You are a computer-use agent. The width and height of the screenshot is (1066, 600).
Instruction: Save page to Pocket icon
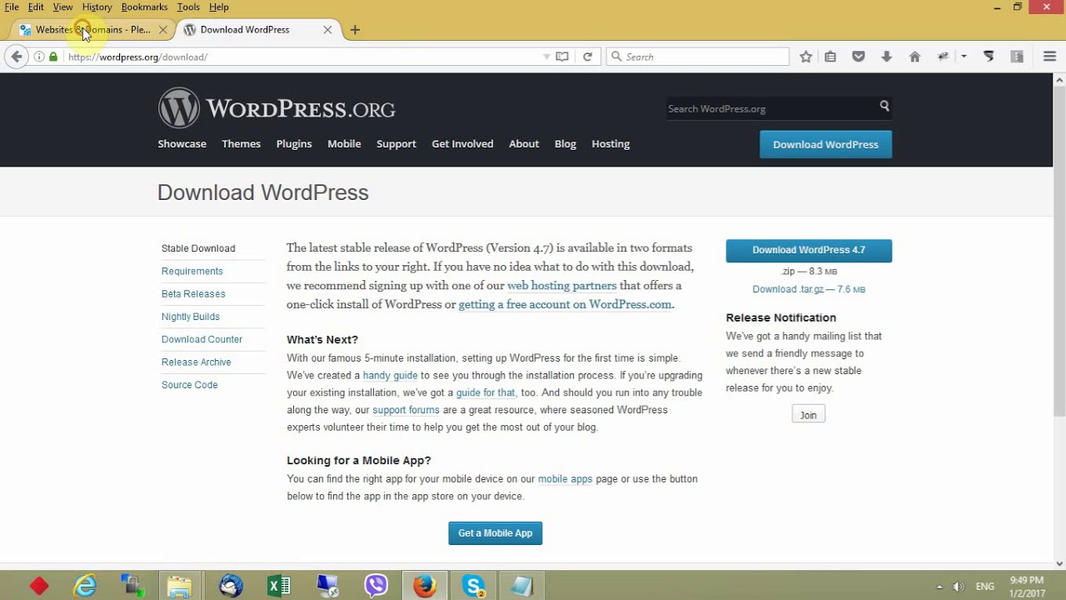pyautogui.click(x=859, y=57)
